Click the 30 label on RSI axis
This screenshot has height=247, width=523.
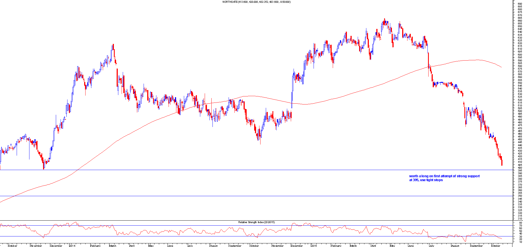pos(519,236)
